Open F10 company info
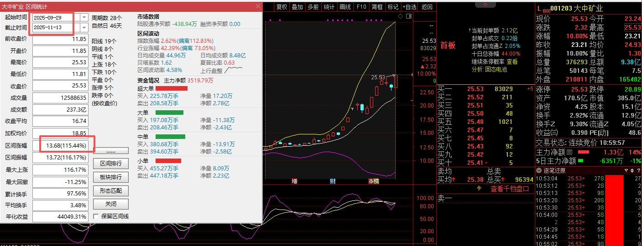The height and width of the screenshot is (246, 642). click(361, 7)
